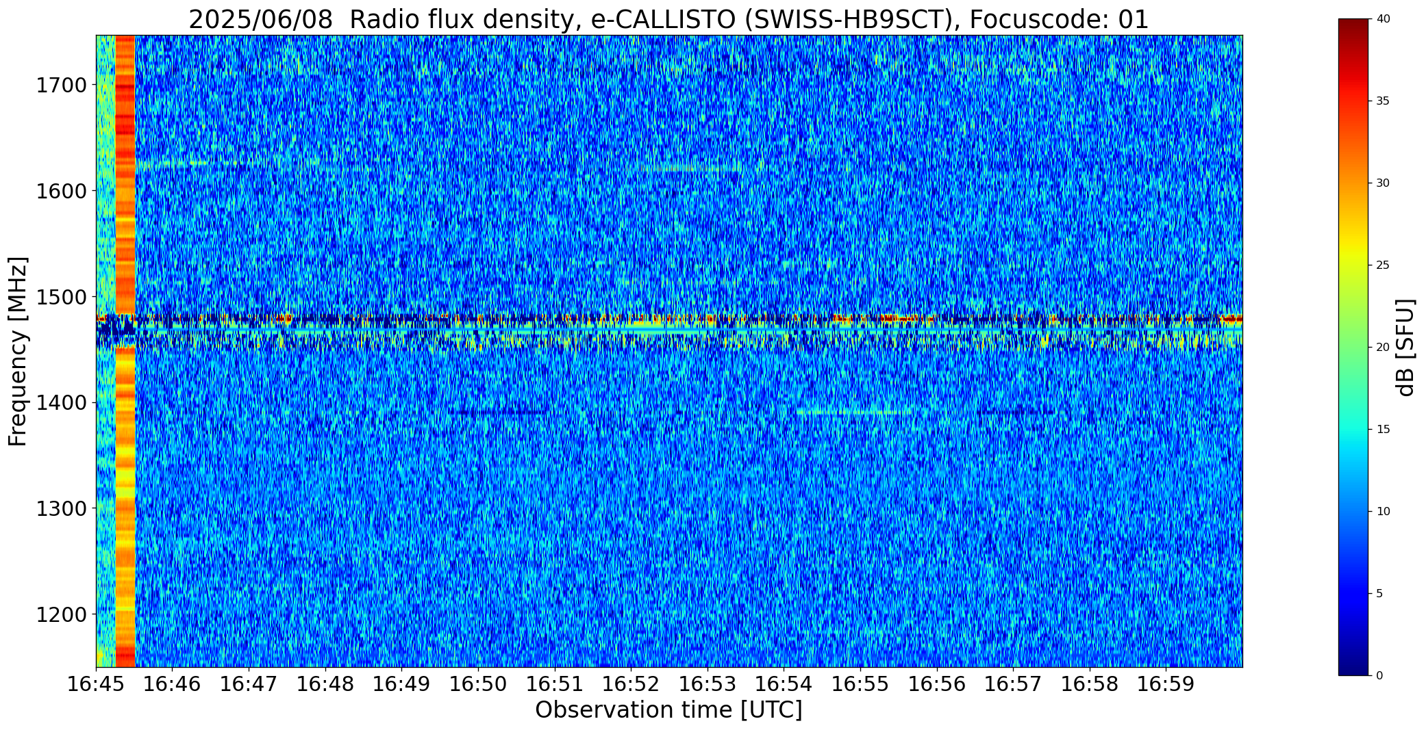Click the 16:59 time tick label
Viewport: 1426px width, 730px height.
point(1166,683)
